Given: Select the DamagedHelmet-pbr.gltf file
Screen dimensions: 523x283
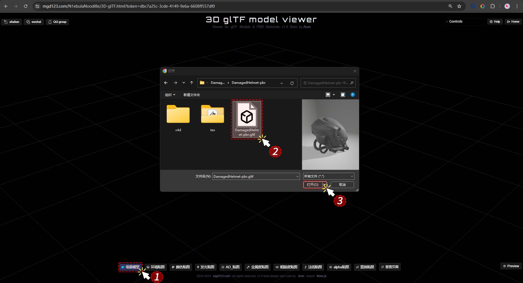Looking at the screenshot, I should pyautogui.click(x=247, y=119).
